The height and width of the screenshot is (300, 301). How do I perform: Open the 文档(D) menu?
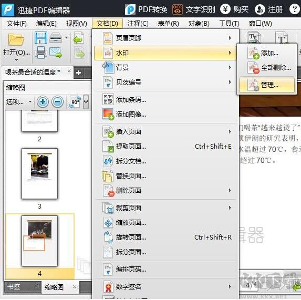(107, 24)
